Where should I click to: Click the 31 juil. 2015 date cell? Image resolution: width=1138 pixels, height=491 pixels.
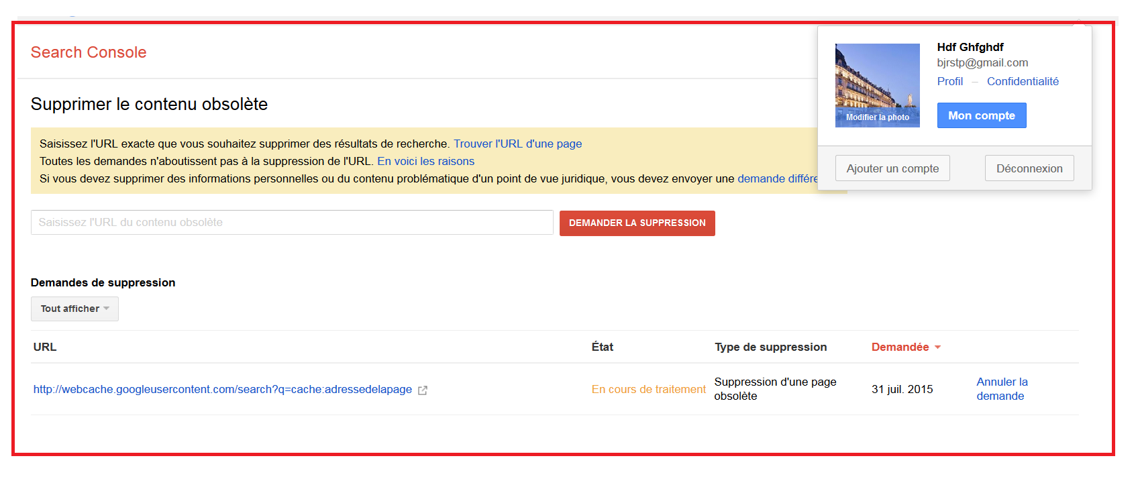902,389
